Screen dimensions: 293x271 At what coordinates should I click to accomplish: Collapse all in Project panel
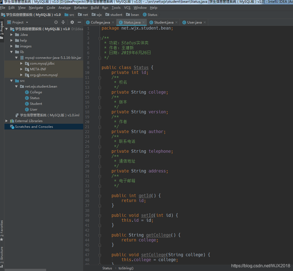63,22
